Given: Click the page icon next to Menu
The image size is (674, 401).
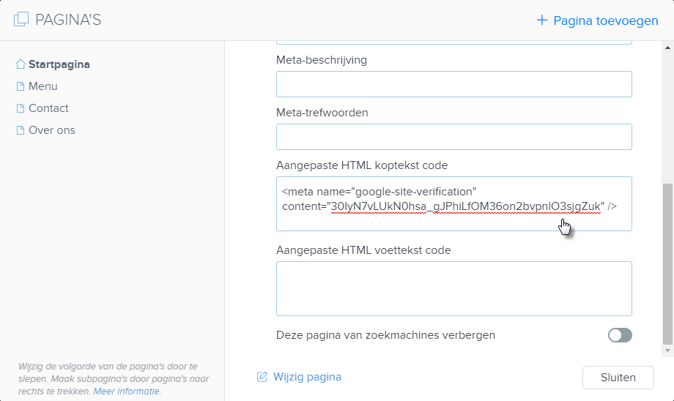Looking at the screenshot, I should point(21,86).
